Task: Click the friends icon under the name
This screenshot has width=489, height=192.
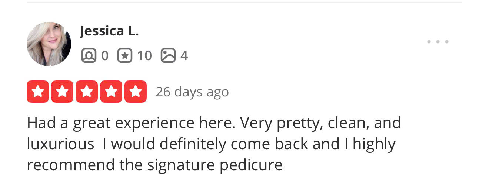Action: point(89,56)
